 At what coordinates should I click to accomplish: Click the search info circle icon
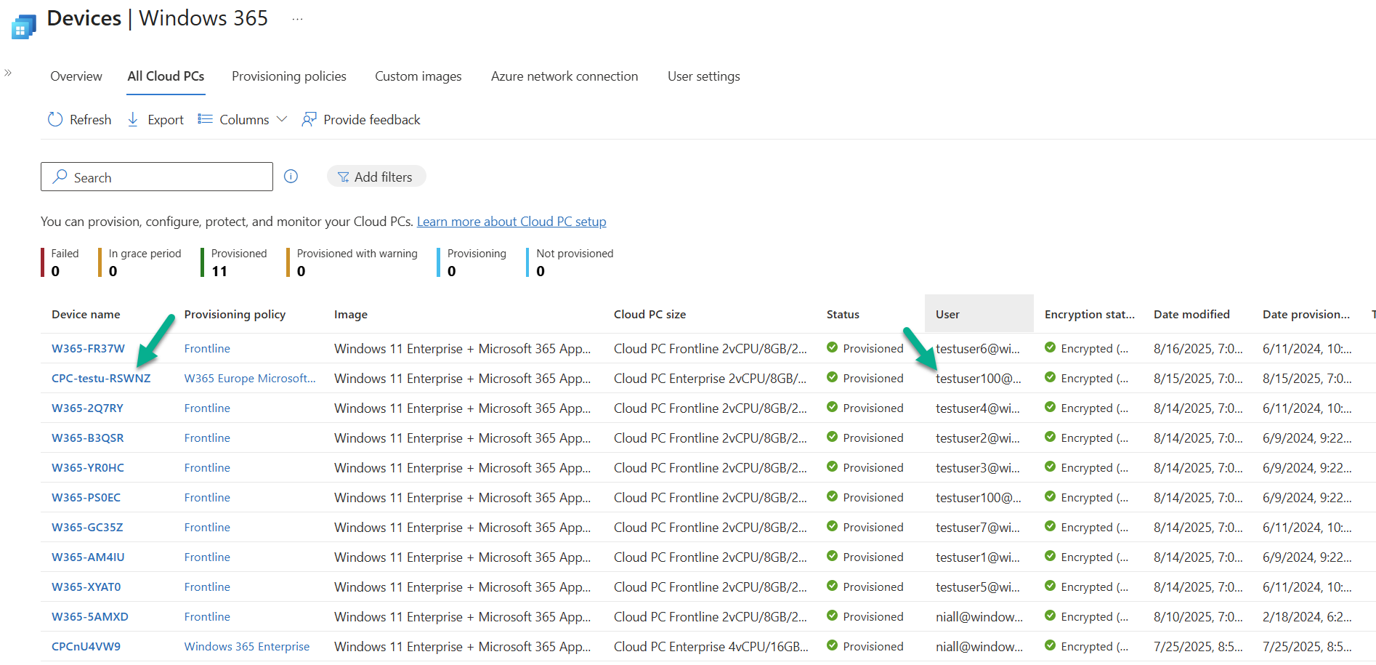(291, 177)
